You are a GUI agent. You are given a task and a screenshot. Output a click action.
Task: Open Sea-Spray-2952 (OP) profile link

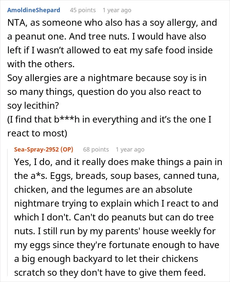(x=44, y=150)
